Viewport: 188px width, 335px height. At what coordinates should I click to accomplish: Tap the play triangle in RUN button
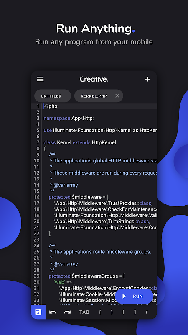(x=124, y=296)
